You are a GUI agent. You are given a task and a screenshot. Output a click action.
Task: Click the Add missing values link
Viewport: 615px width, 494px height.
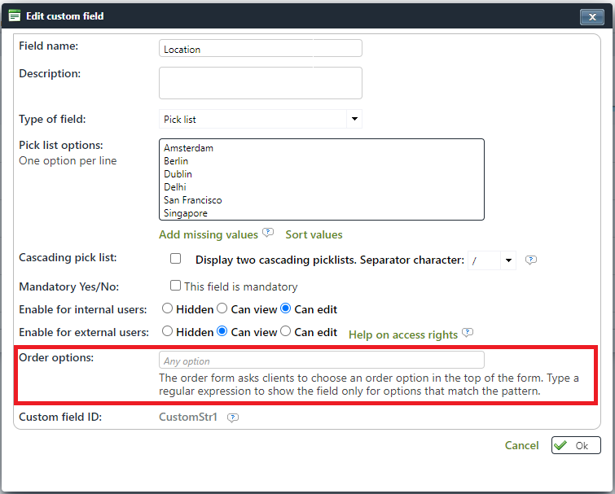pos(209,234)
